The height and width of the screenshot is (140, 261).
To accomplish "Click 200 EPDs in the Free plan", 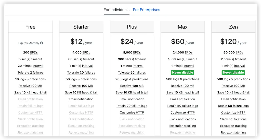I will [31, 52].
